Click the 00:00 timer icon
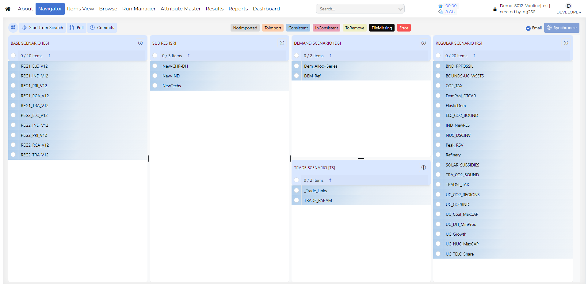Image resolution: width=588 pixels, height=284 pixels. (441, 6)
